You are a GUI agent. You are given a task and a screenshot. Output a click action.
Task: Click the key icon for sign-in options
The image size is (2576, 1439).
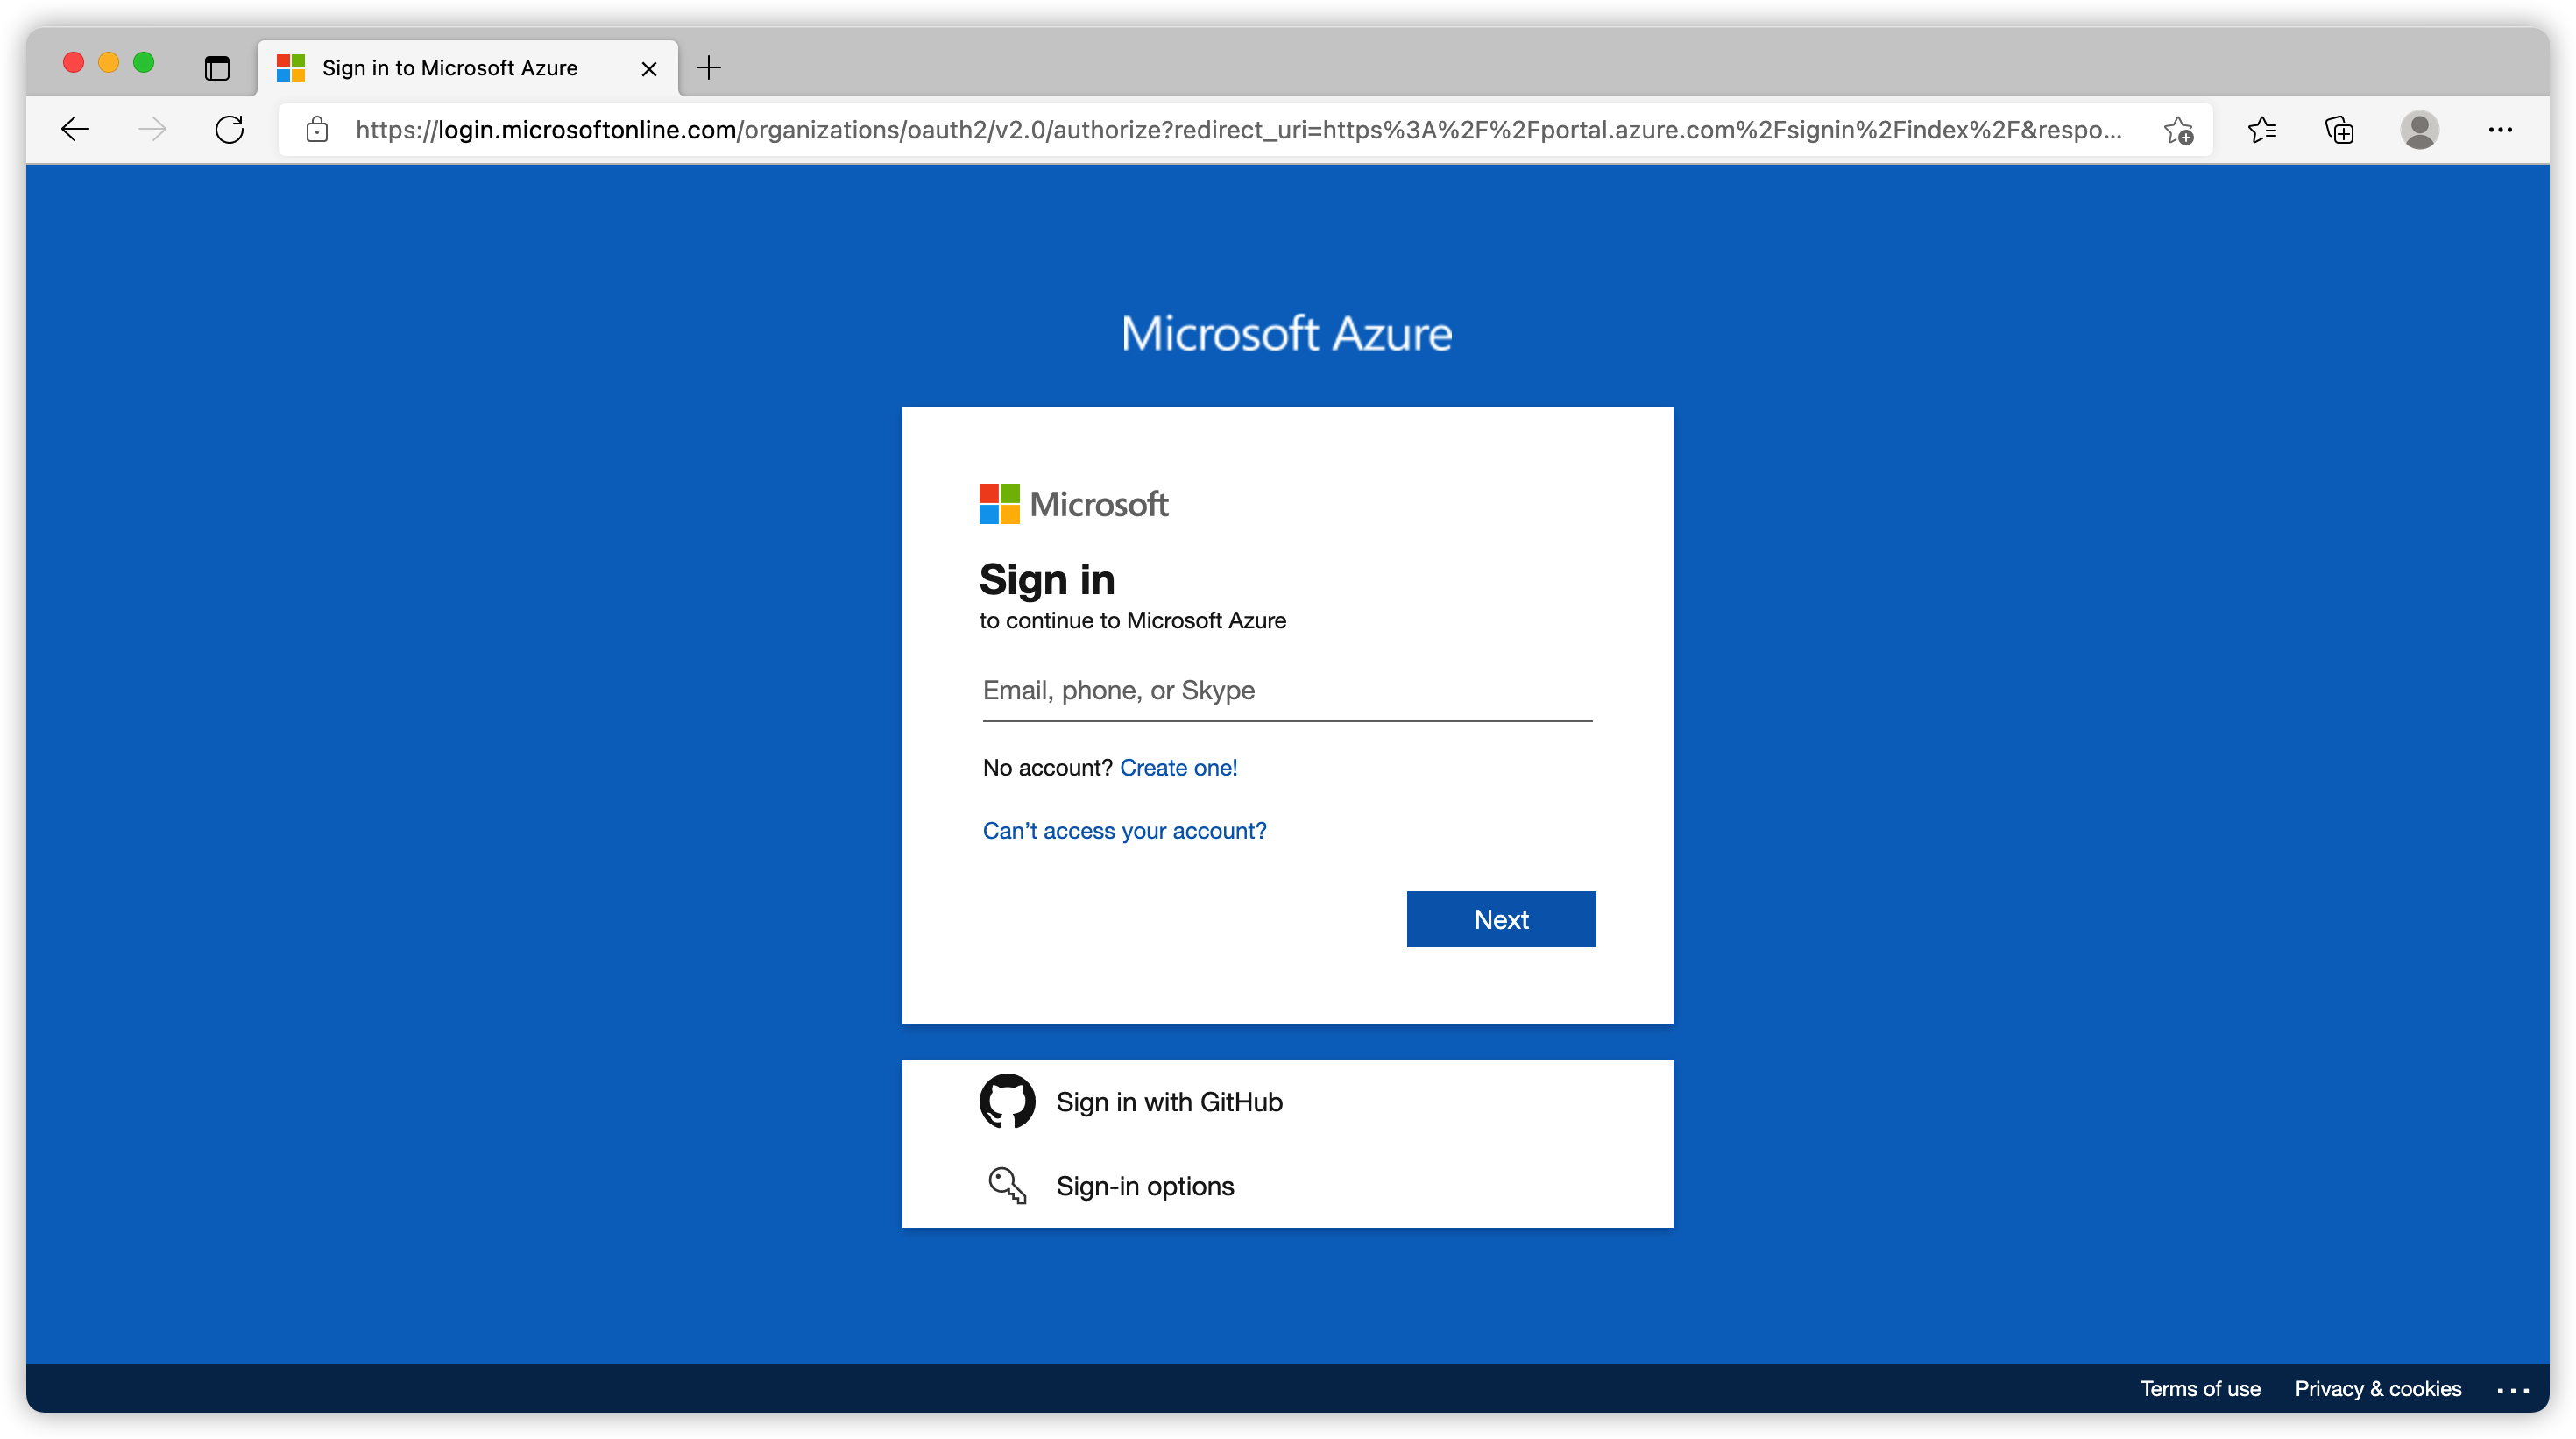1007,1186
